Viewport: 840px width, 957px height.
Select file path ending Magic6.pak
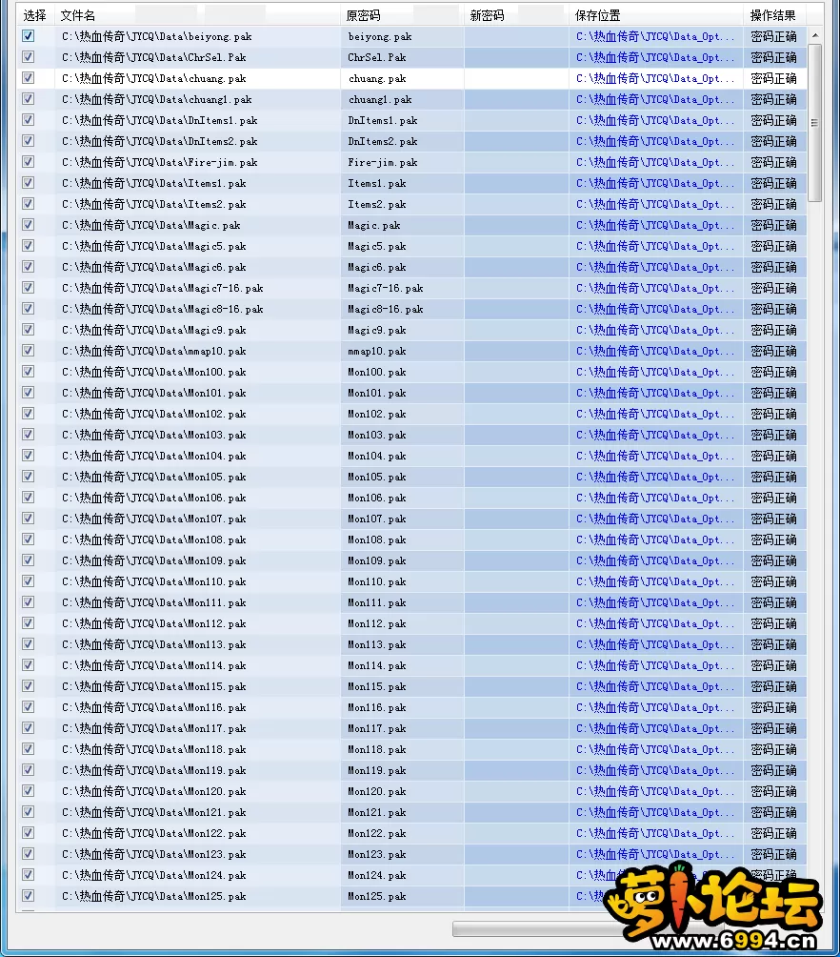[x=153, y=267]
